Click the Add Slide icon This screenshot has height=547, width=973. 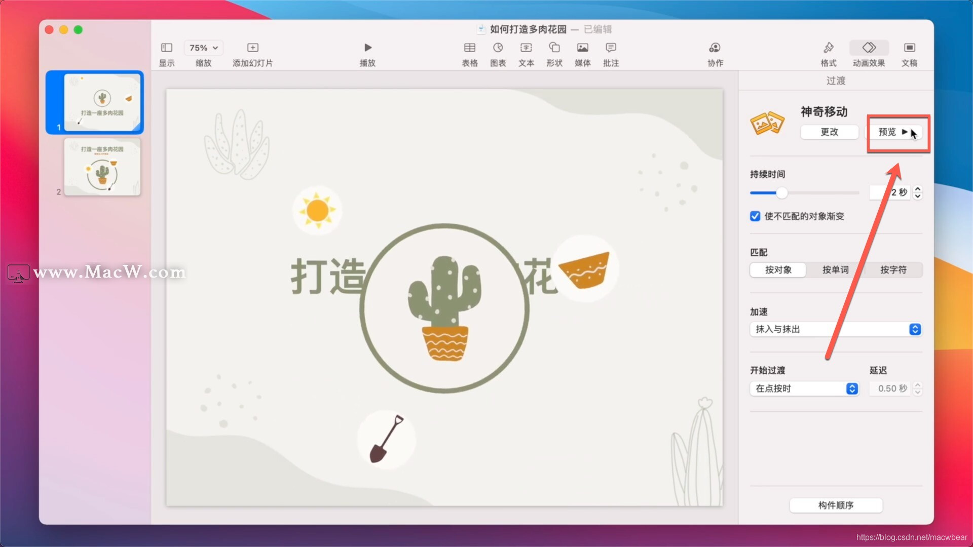pyautogui.click(x=252, y=48)
